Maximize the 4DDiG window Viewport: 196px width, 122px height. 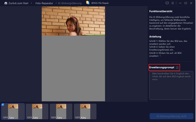pos(185,3)
